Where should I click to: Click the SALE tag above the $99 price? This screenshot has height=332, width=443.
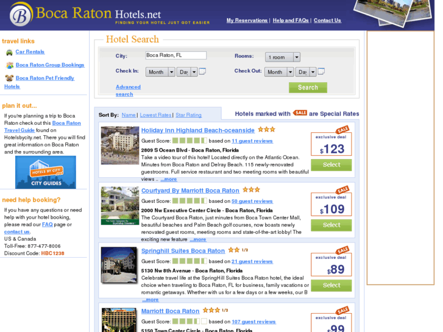342,311
